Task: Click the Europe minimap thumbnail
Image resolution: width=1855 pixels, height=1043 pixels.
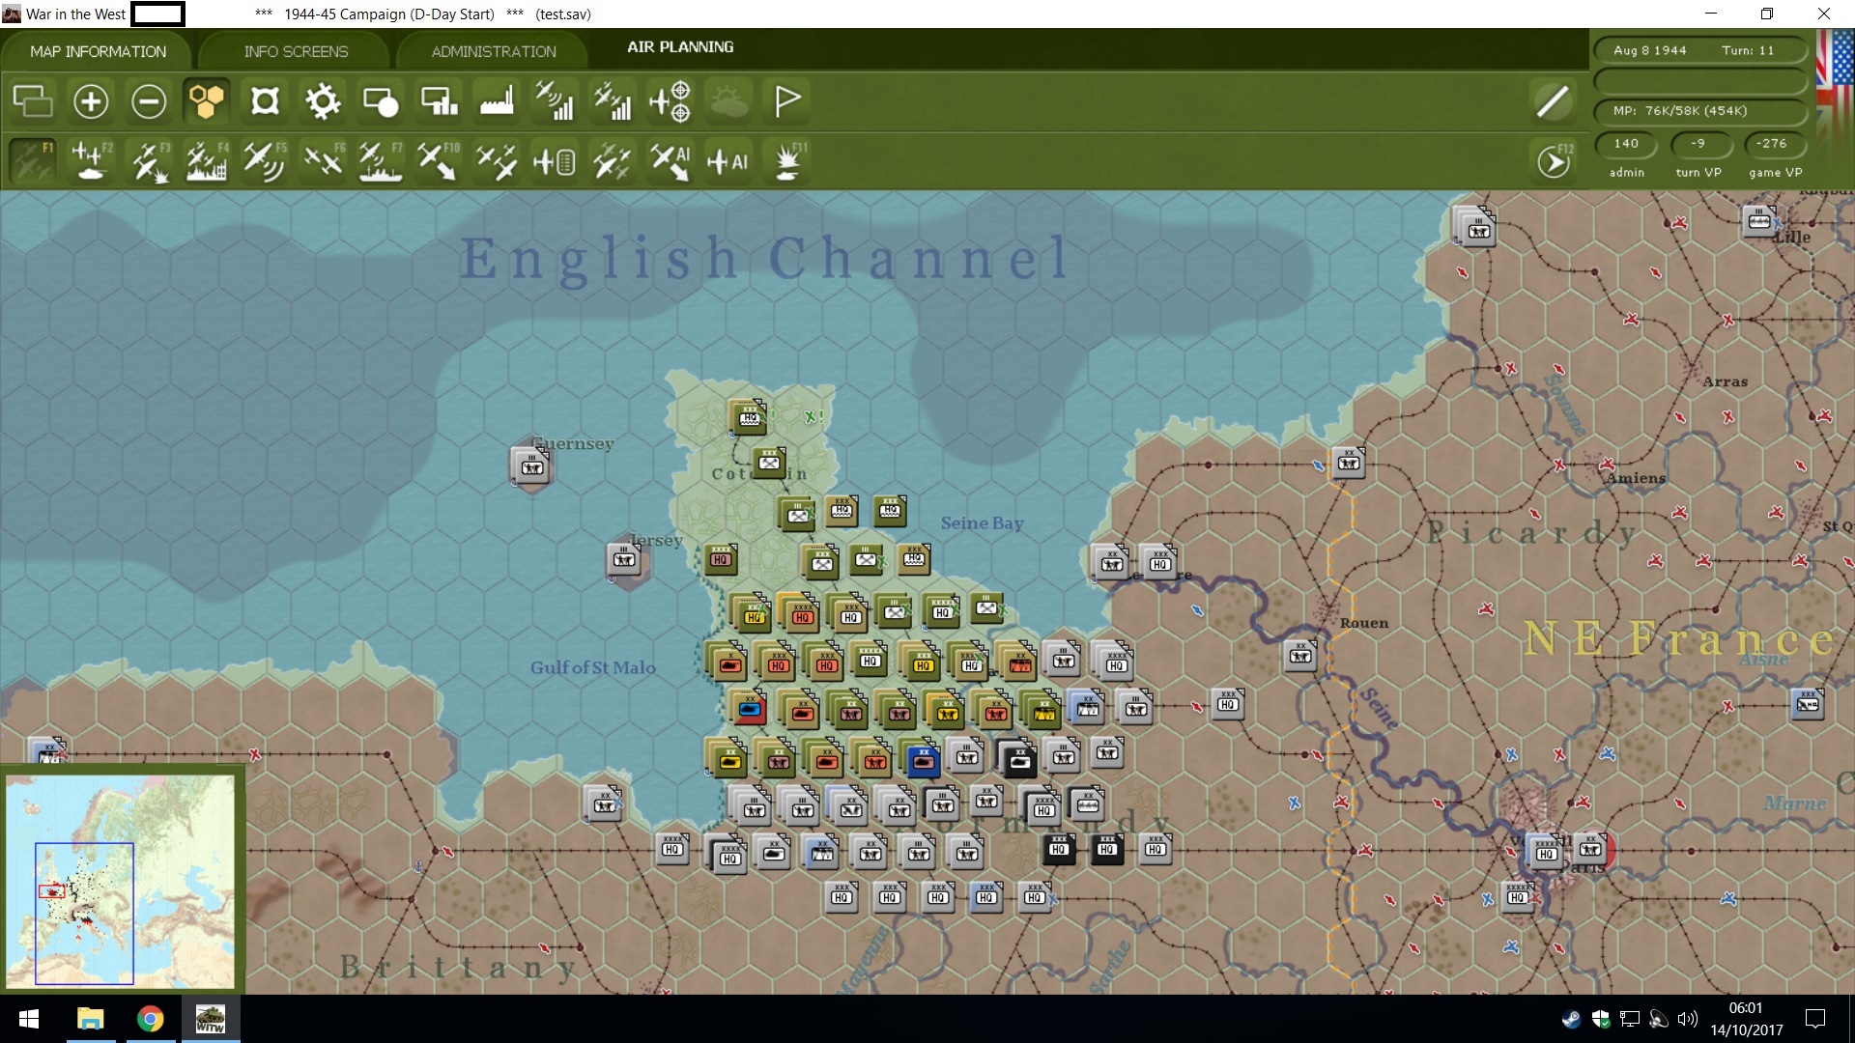Action: tap(121, 881)
